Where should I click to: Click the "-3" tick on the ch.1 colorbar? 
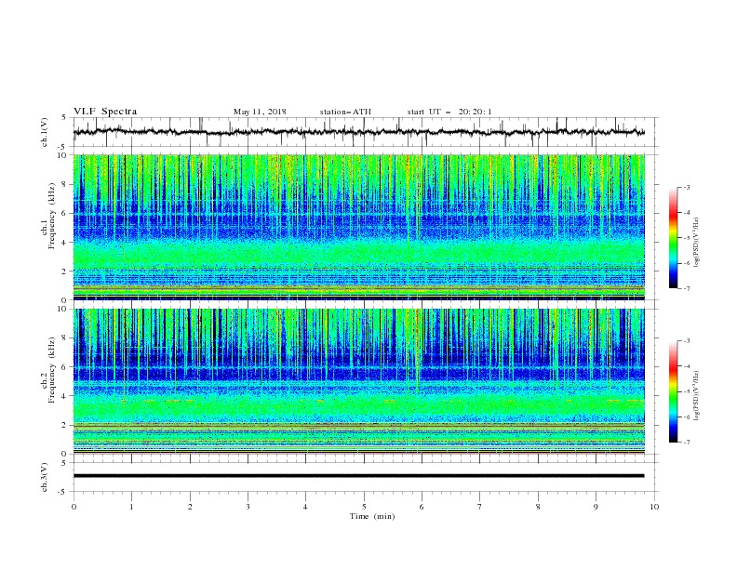686,187
